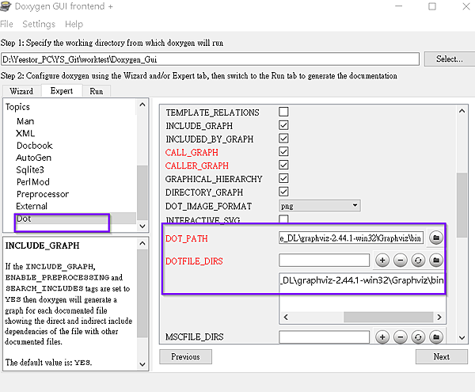Toggle TEMPLATE_RELATIONS checkbox
The image size is (475, 392).
pyautogui.click(x=283, y=112)
